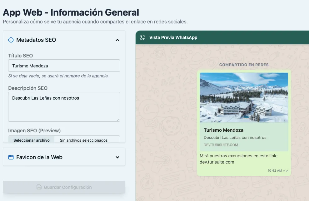
Task: Click the 10:42 AM message timestamp
Action: point(275,171)
